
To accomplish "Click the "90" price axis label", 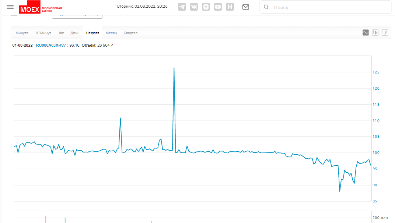I will coord(375,185).
